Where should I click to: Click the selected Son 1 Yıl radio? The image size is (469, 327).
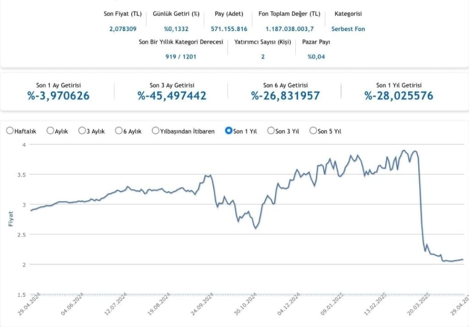coord(229,131)
